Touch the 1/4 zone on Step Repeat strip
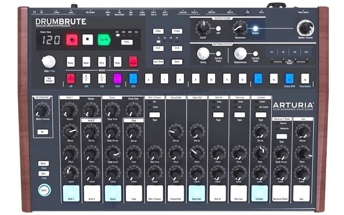Screen dimensions: 344x215 pos(271,52)
